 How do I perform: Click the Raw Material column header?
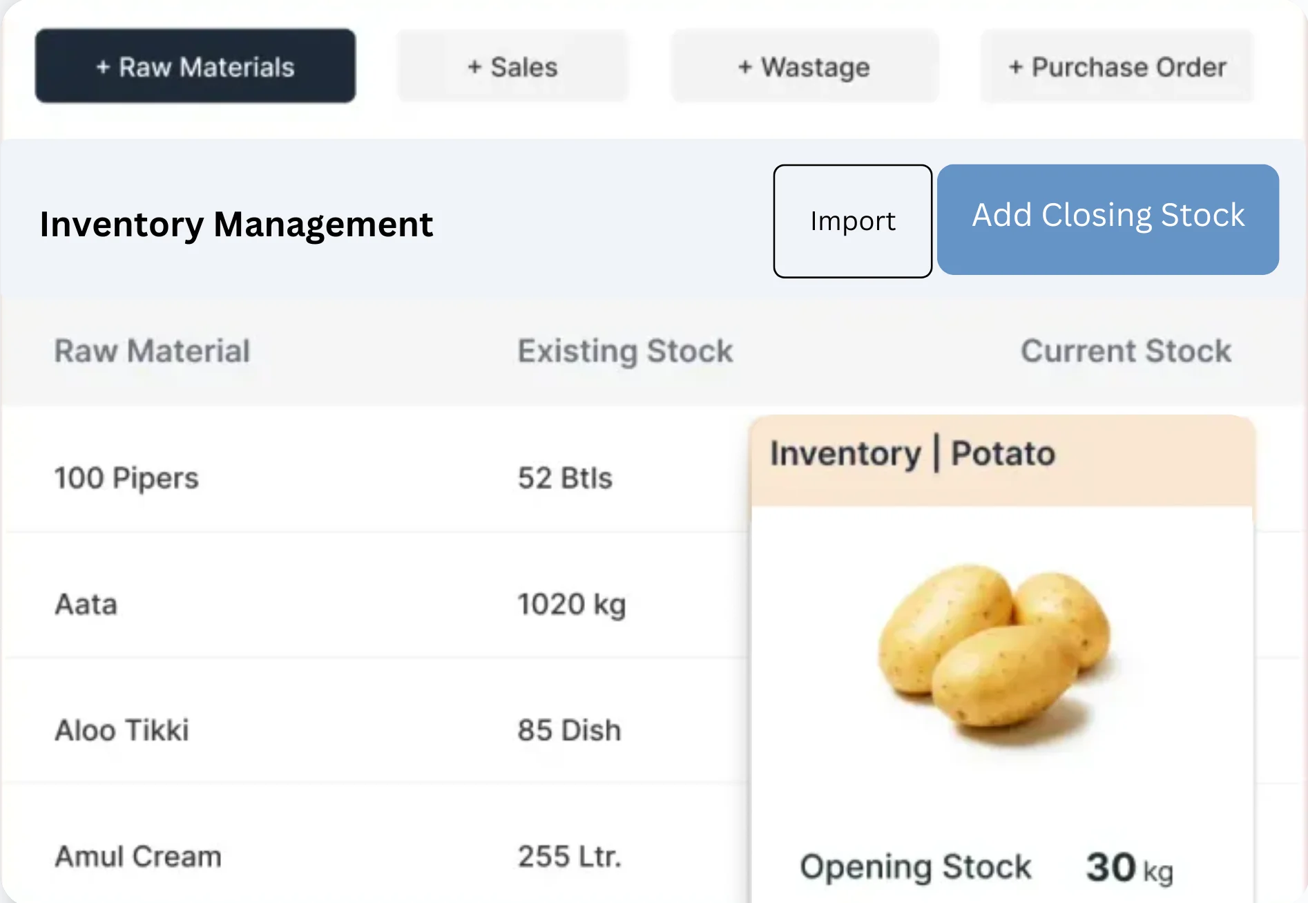(x=152, y=351)
